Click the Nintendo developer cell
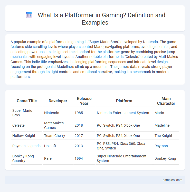The height and width of the screenshot is (192, 190). point(58,113)
